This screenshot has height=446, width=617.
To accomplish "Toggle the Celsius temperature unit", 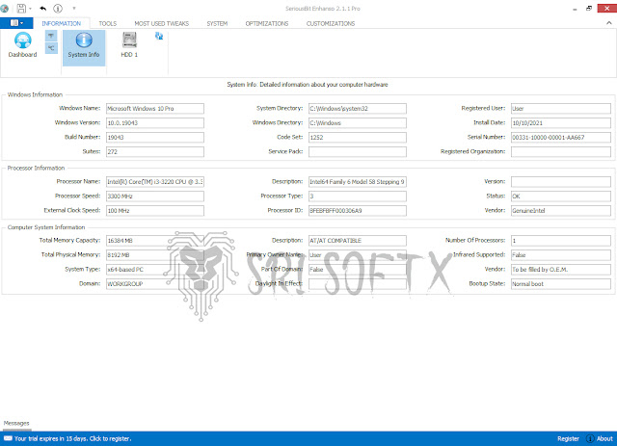I will pos(51,48).
